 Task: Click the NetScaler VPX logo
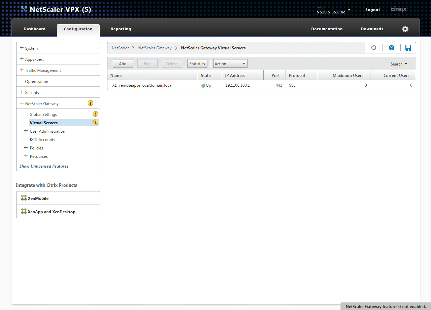pos(24,9)
